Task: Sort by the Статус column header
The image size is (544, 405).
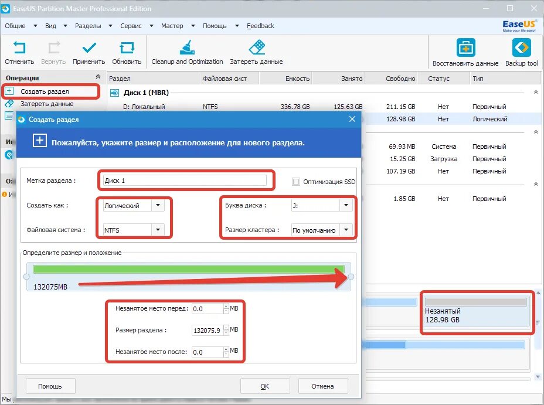Action: coord(444,79)
